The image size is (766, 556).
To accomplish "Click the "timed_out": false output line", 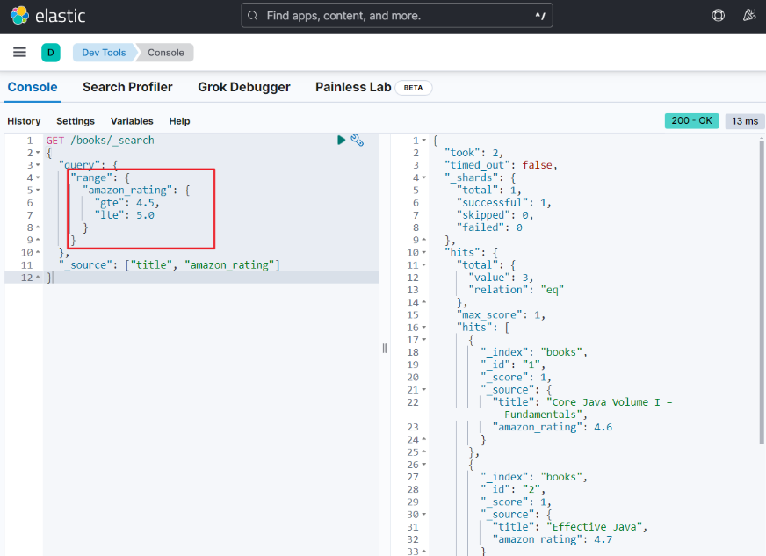I will coord(501,165).
